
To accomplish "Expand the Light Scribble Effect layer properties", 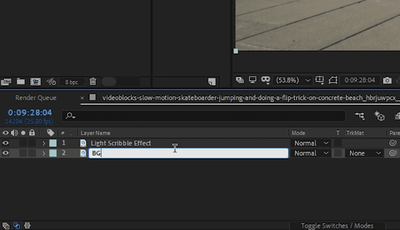I will (44, 144).
